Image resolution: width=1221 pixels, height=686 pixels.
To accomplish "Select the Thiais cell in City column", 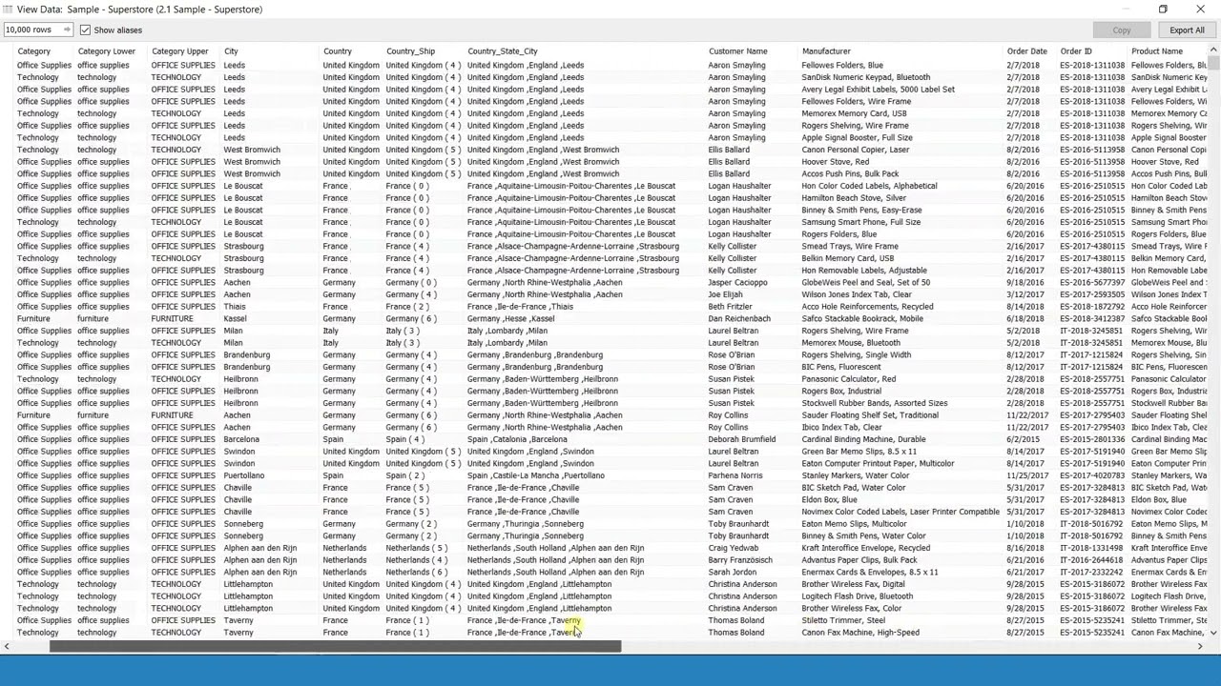I will point(234,307).
